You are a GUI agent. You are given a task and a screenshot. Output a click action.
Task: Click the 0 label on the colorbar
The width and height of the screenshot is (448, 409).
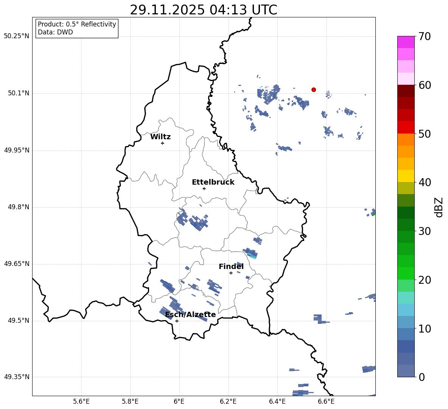click(422, 377)
